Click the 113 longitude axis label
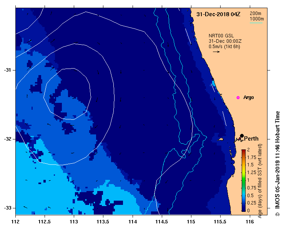 (74, 222)
